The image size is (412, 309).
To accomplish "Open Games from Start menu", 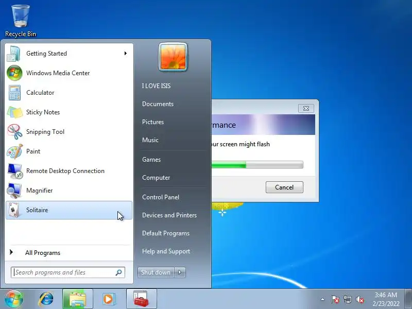I will point(151,160).
